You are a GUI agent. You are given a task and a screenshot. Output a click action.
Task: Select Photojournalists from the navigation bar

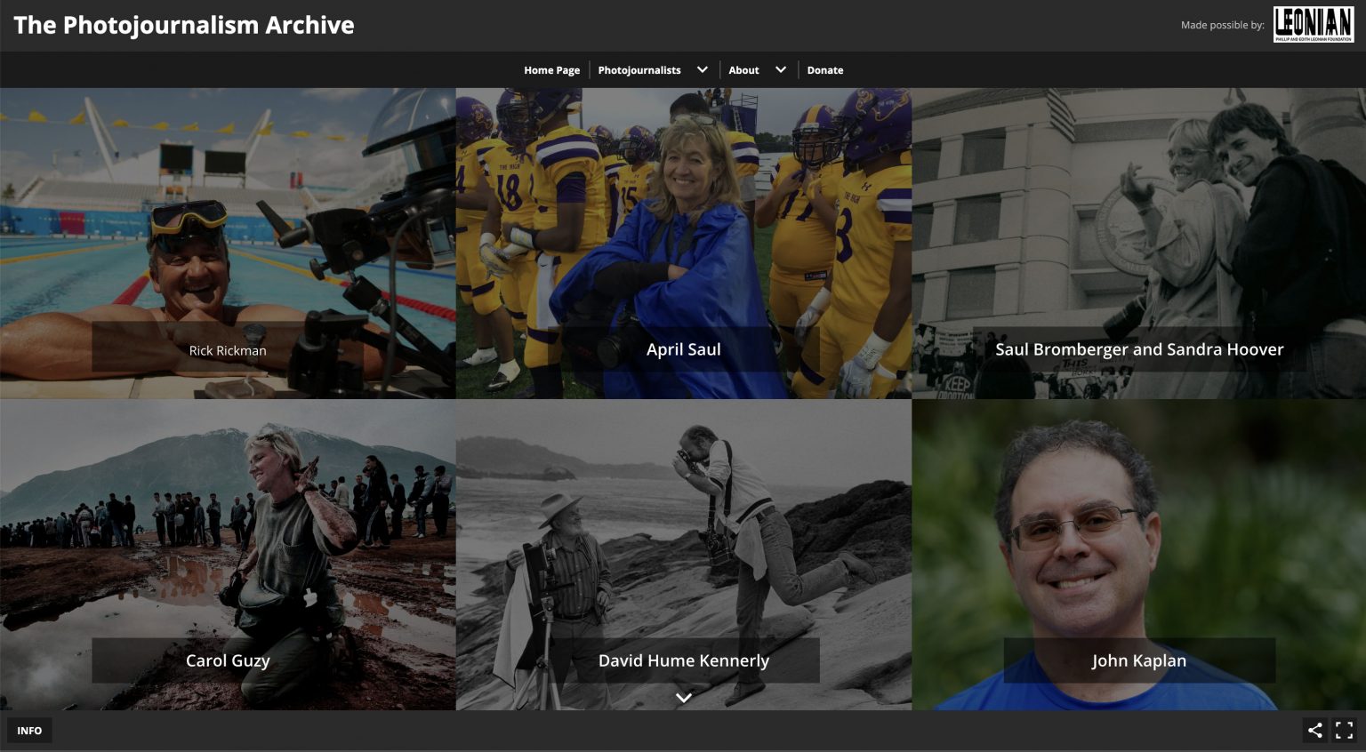pos(639,69)
